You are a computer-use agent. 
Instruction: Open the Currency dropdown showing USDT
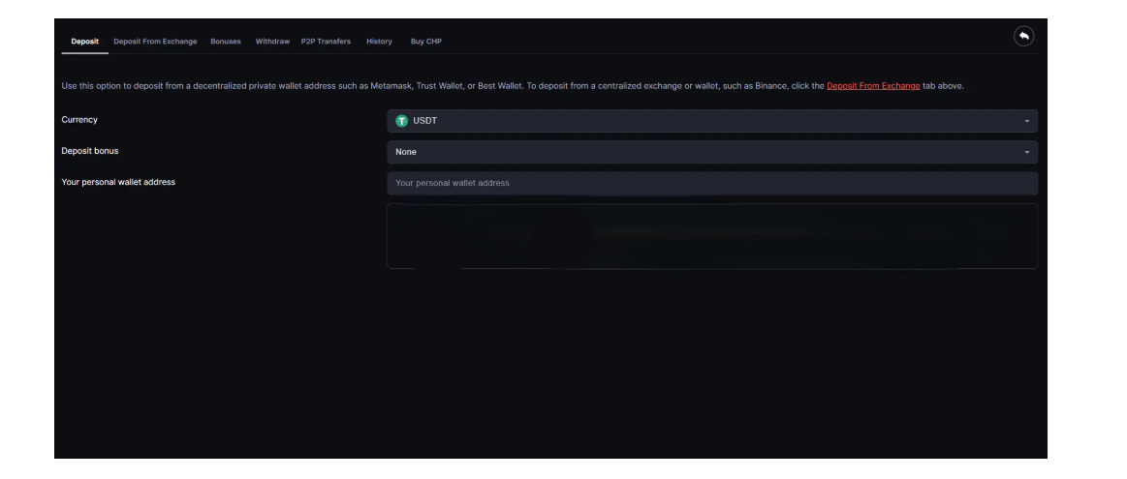point(711,121)
